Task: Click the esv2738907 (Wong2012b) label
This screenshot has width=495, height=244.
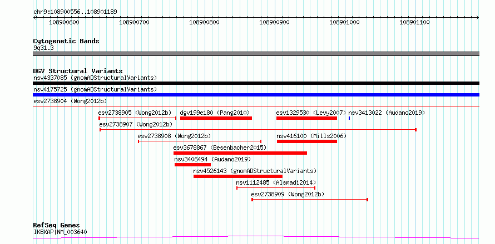Action: (x=136, y=124)
